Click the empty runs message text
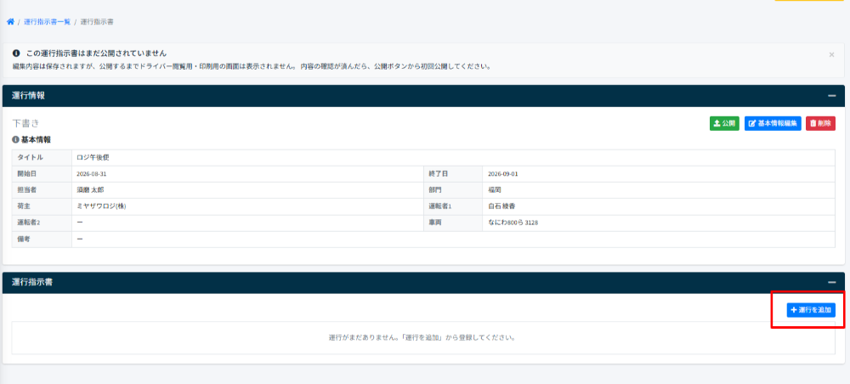 pos(422,338)
